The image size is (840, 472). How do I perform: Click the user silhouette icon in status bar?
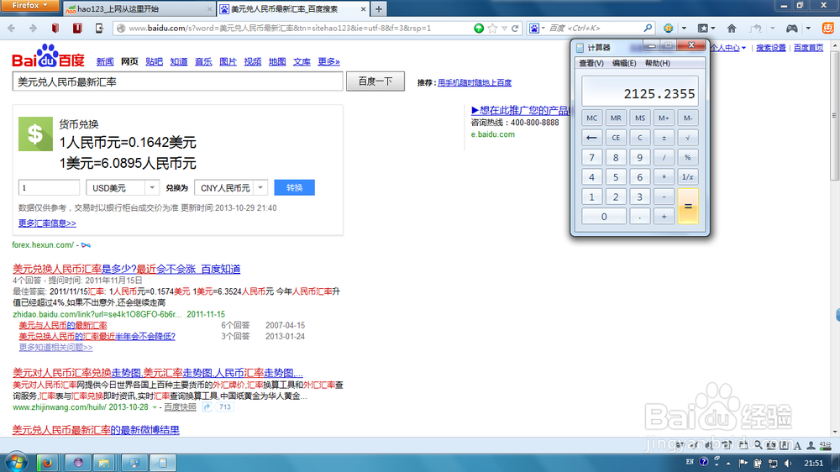tap(811, 445)
